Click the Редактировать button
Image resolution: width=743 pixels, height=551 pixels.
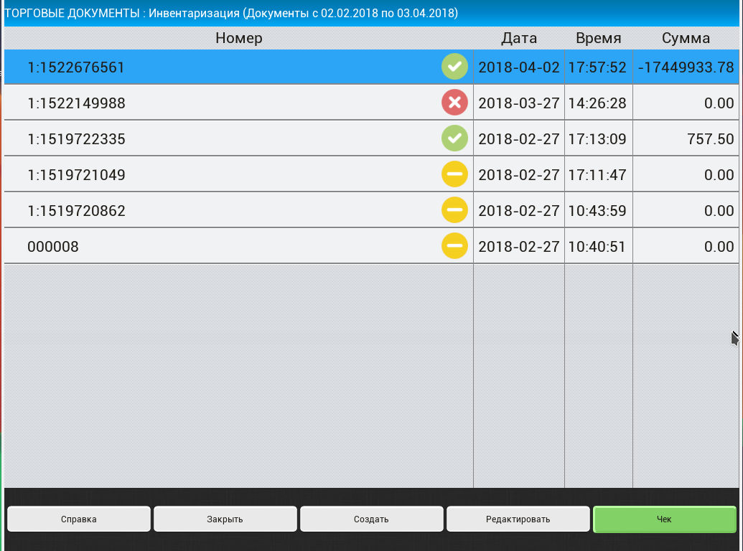pos(518,519)
